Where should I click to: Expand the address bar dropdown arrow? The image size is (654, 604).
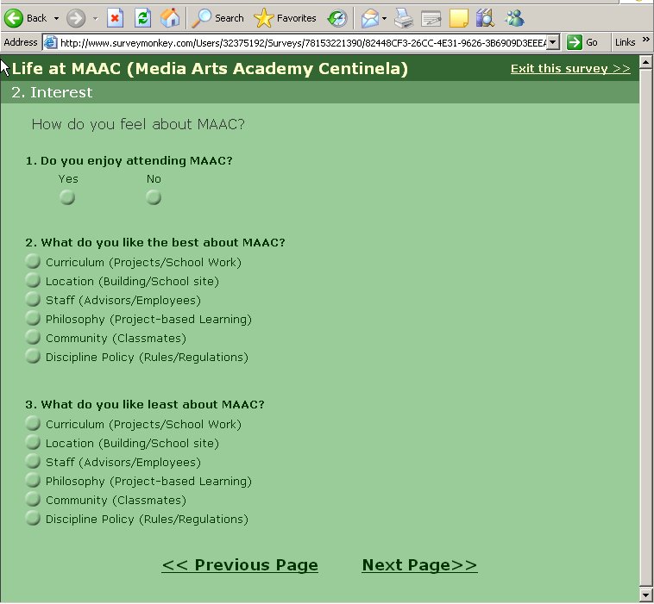[553, 42]
